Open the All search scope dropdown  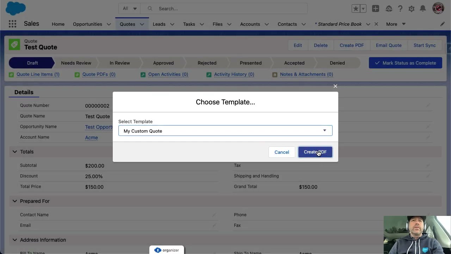(x=130, y=8)
